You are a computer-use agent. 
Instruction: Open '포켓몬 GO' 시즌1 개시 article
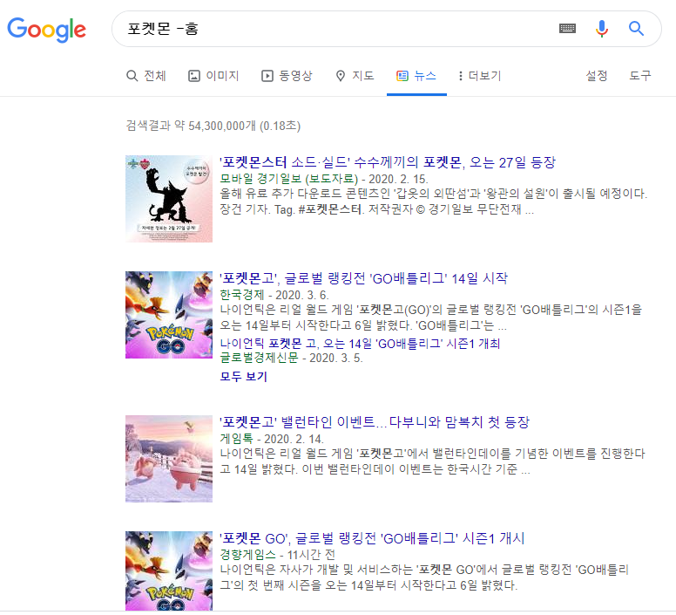click(x=372, y=538)
